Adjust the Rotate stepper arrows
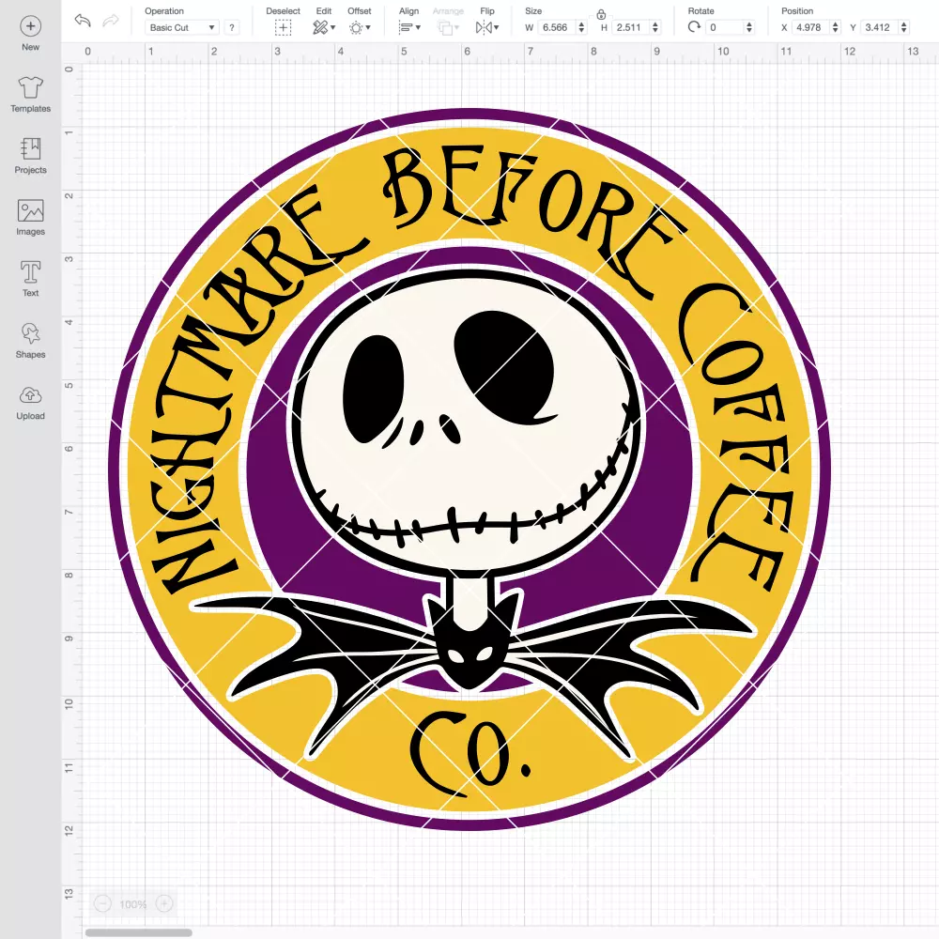The image size is (939, 939). point(748,27)
